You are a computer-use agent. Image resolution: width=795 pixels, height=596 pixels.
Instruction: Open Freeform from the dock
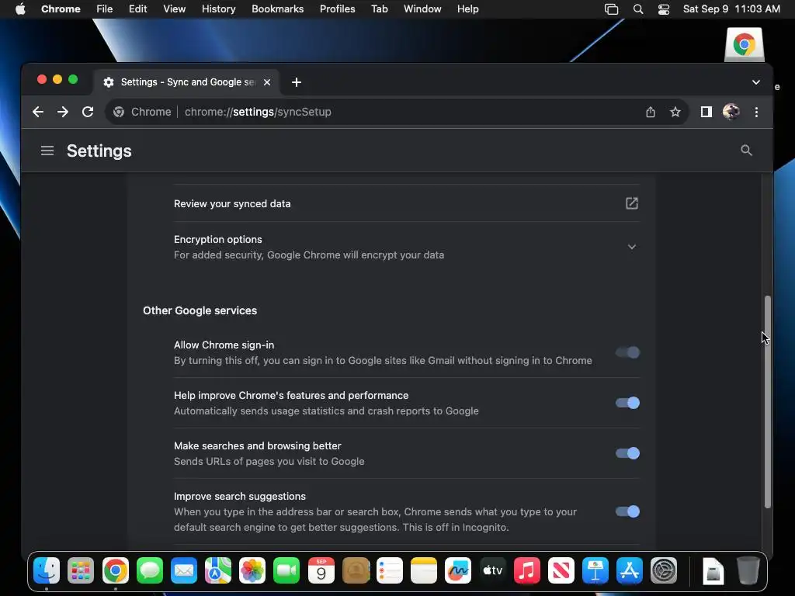[458, 570]
